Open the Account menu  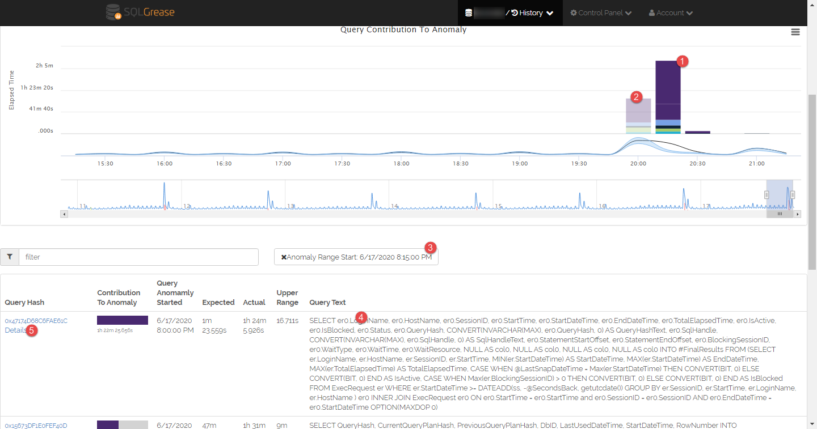tap(671, 12)
